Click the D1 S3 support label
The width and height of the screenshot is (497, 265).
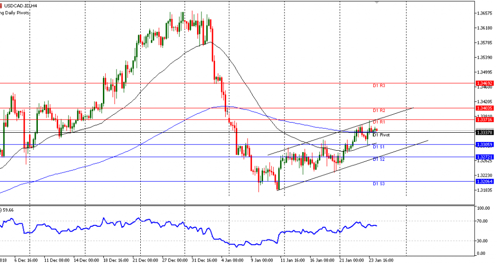tap(379, 184)
